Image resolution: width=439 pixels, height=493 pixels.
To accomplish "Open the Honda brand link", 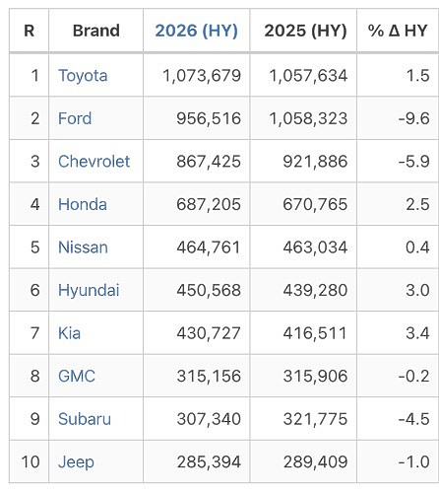I will pos(83,204).
